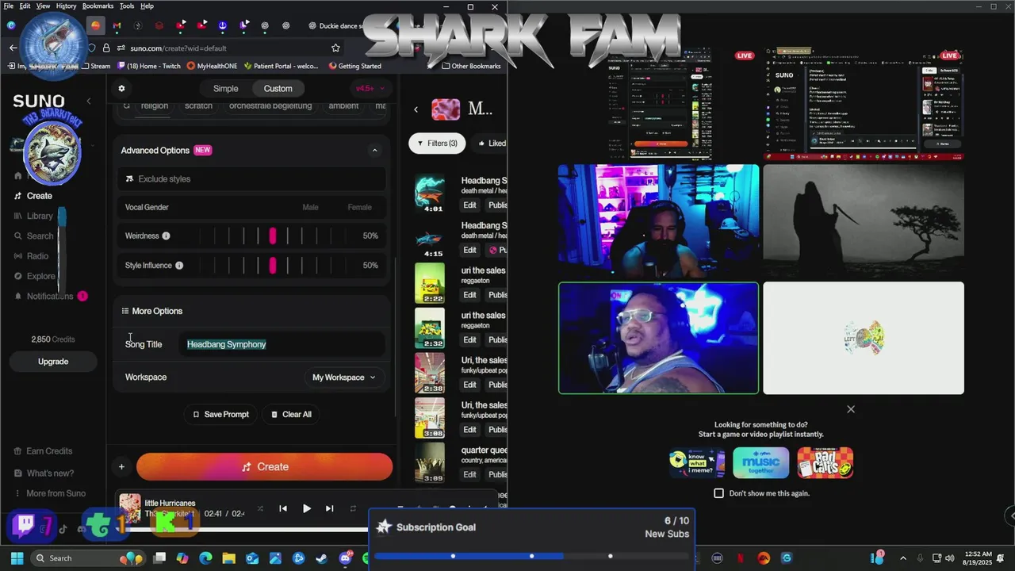Show Style Influence info icon
This screenshot has width=1015, height=571.
179,266
